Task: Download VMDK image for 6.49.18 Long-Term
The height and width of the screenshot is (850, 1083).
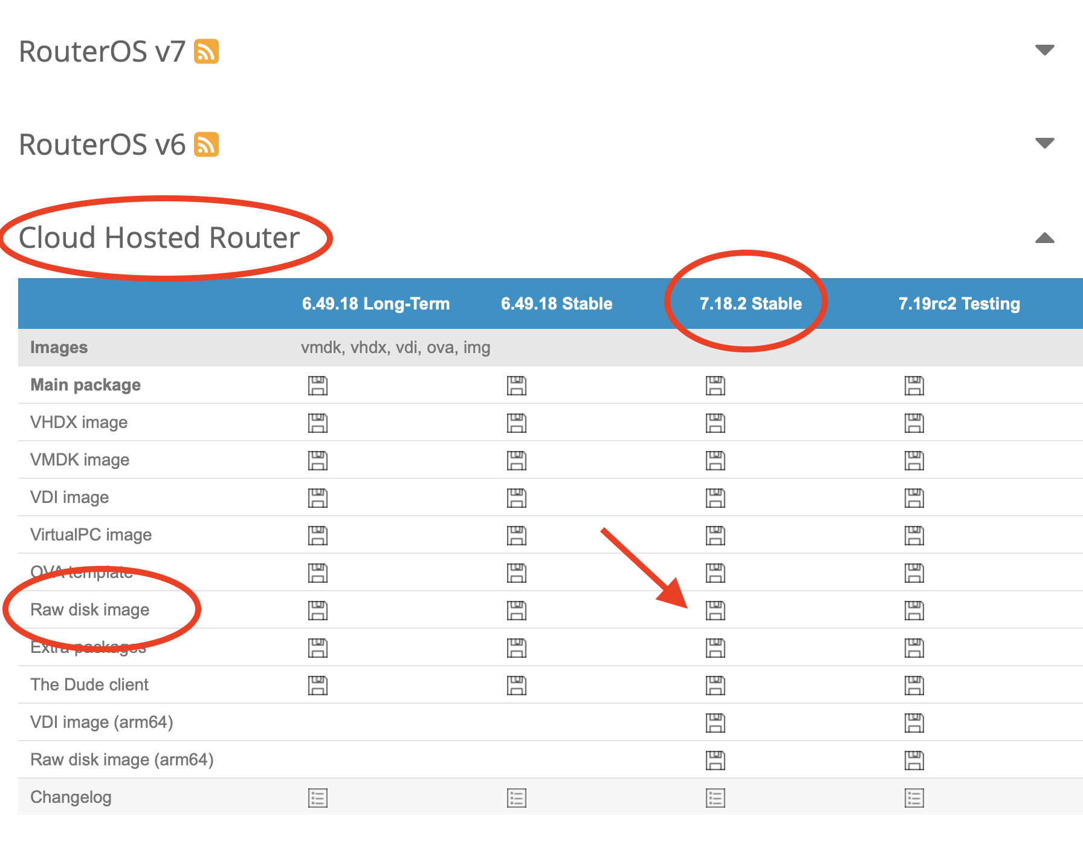Action: [318, 461]
